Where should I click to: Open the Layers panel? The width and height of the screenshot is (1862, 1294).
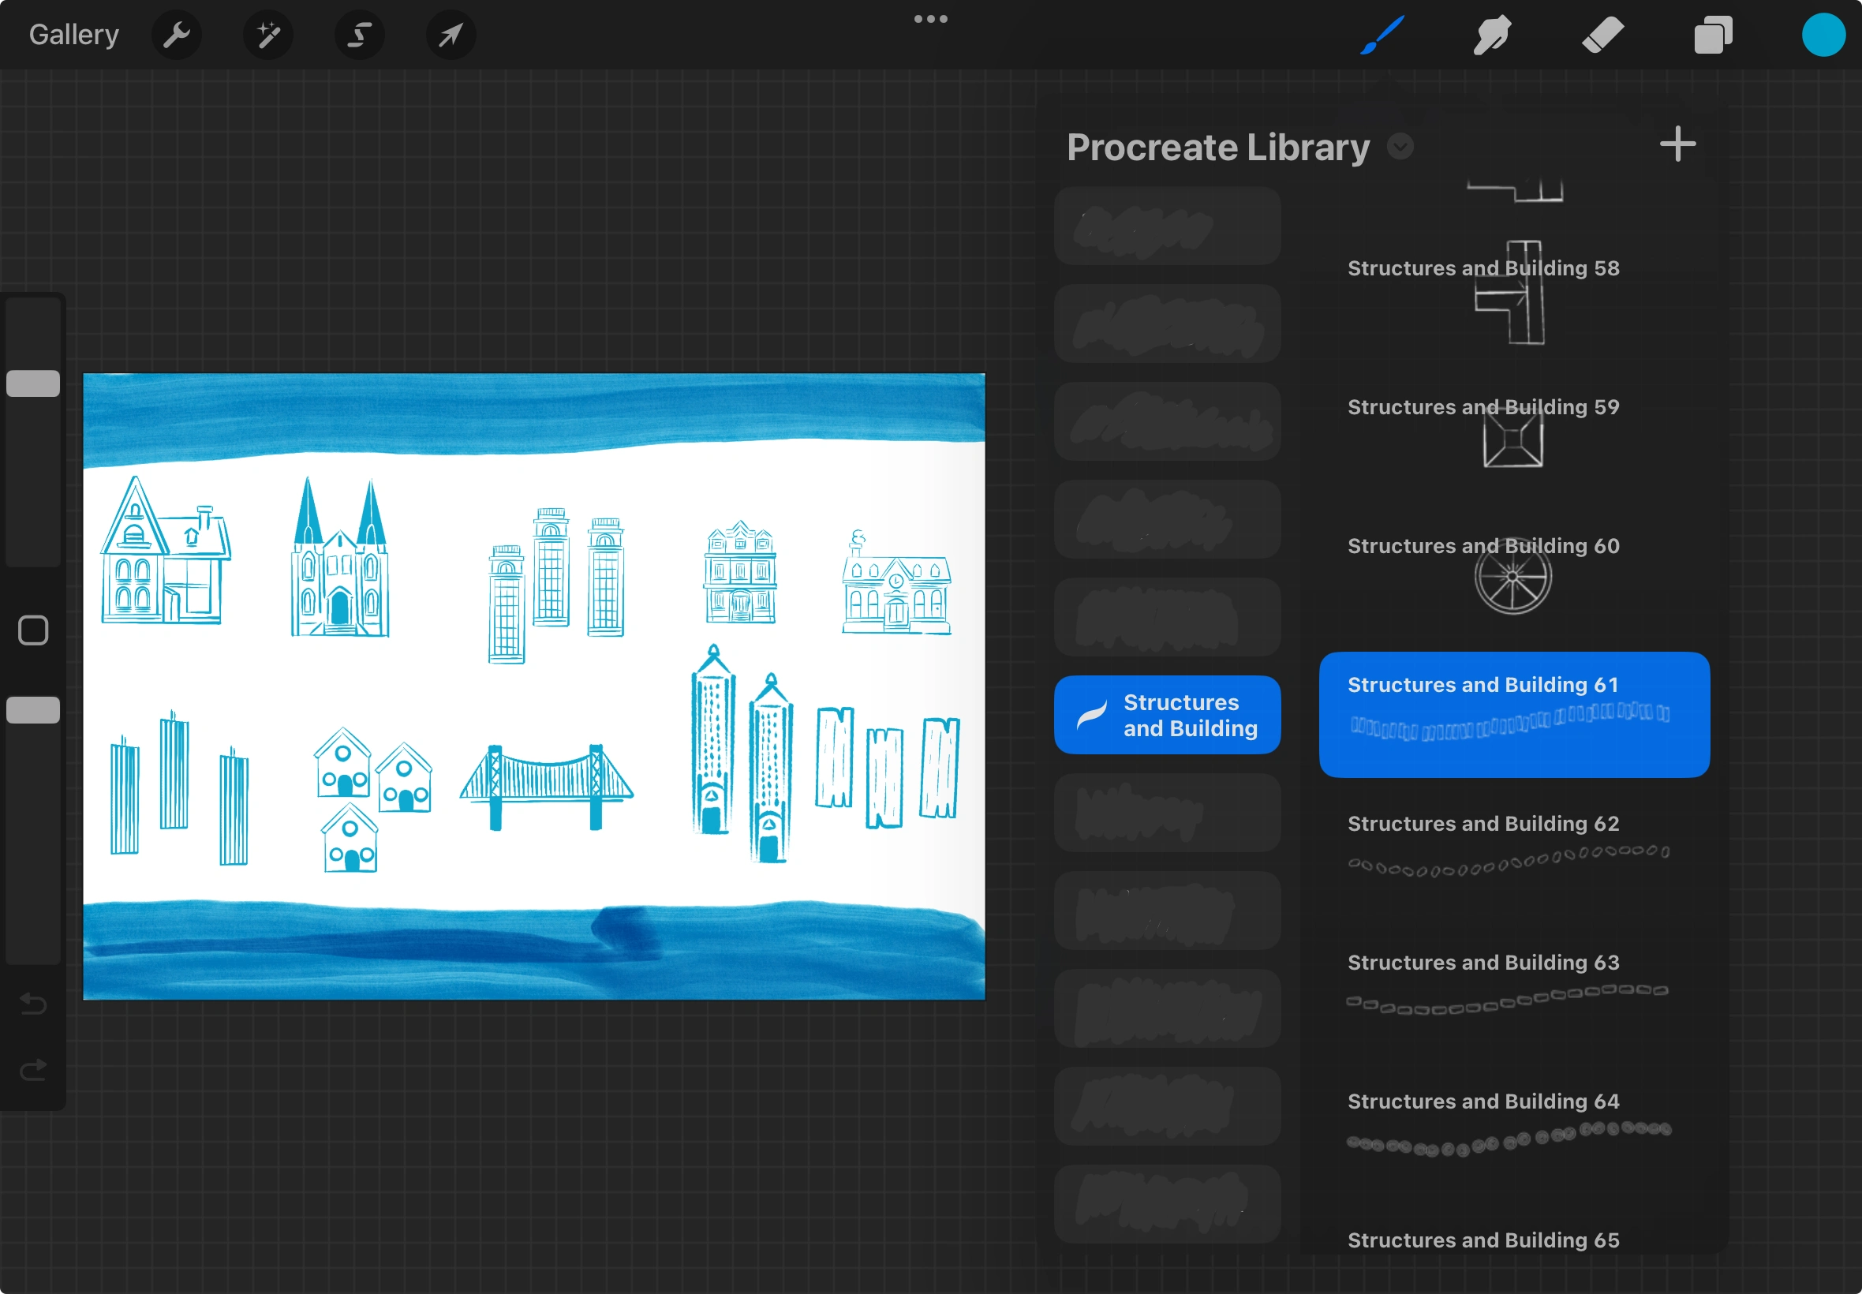pyautogui.click(x=1712, y=35)
